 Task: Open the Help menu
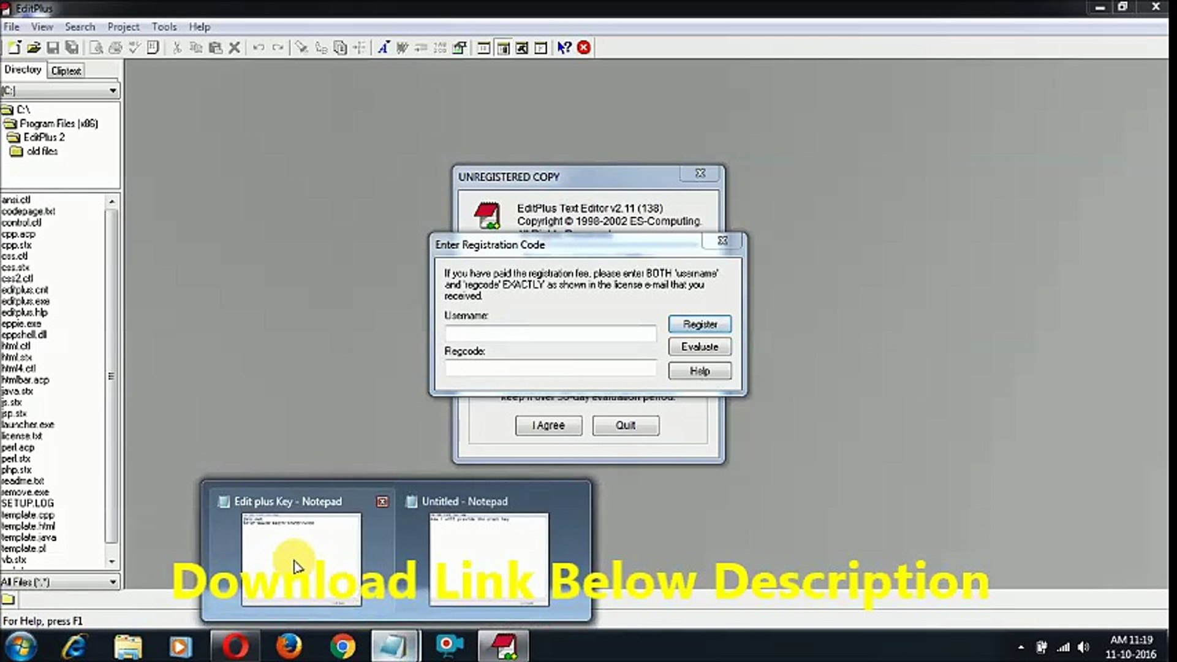click(x=200, y=27)
